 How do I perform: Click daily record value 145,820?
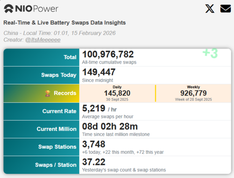click(117, 93)
